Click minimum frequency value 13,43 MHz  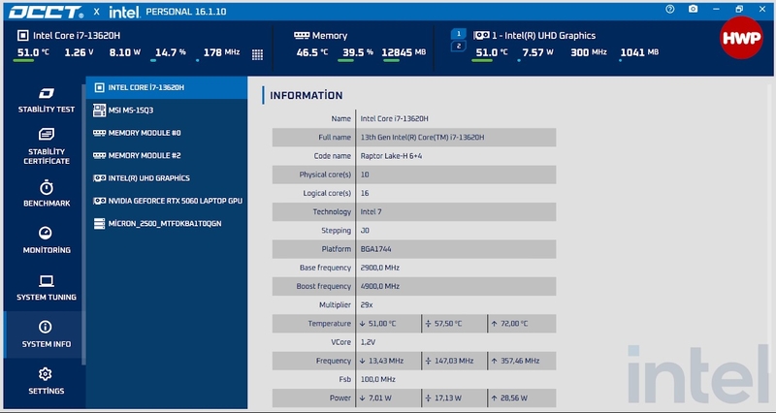click(386, 361)
